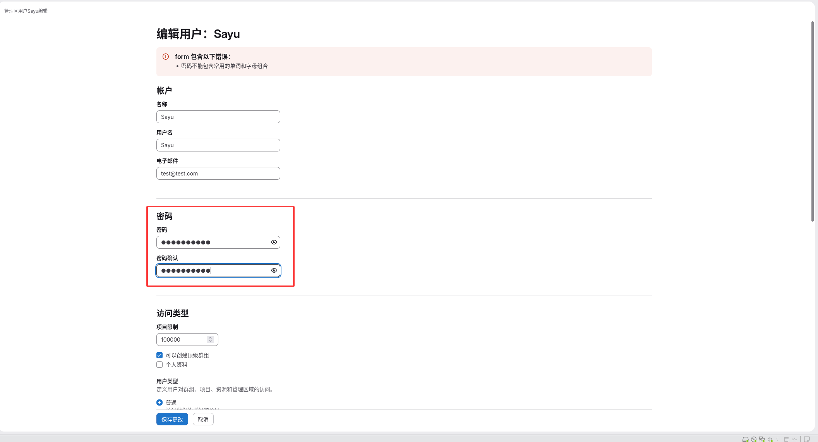Click 保存更改 button
Screen dimensions: 818x442
coord(172,419)
